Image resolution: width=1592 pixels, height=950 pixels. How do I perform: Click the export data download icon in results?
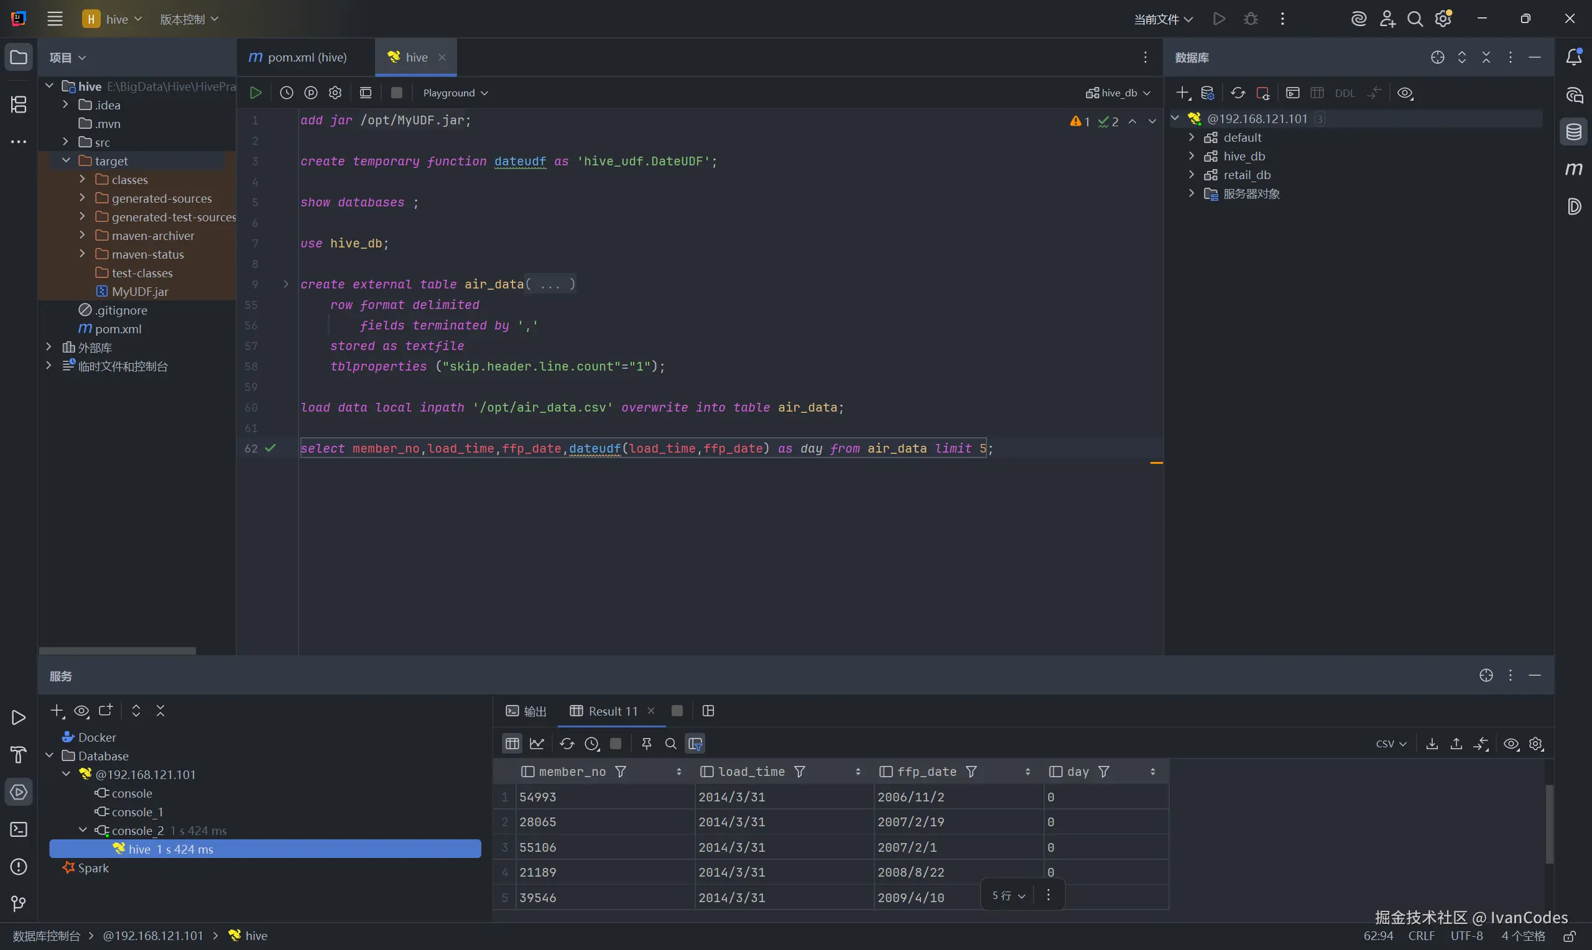tap(1432, 743)
